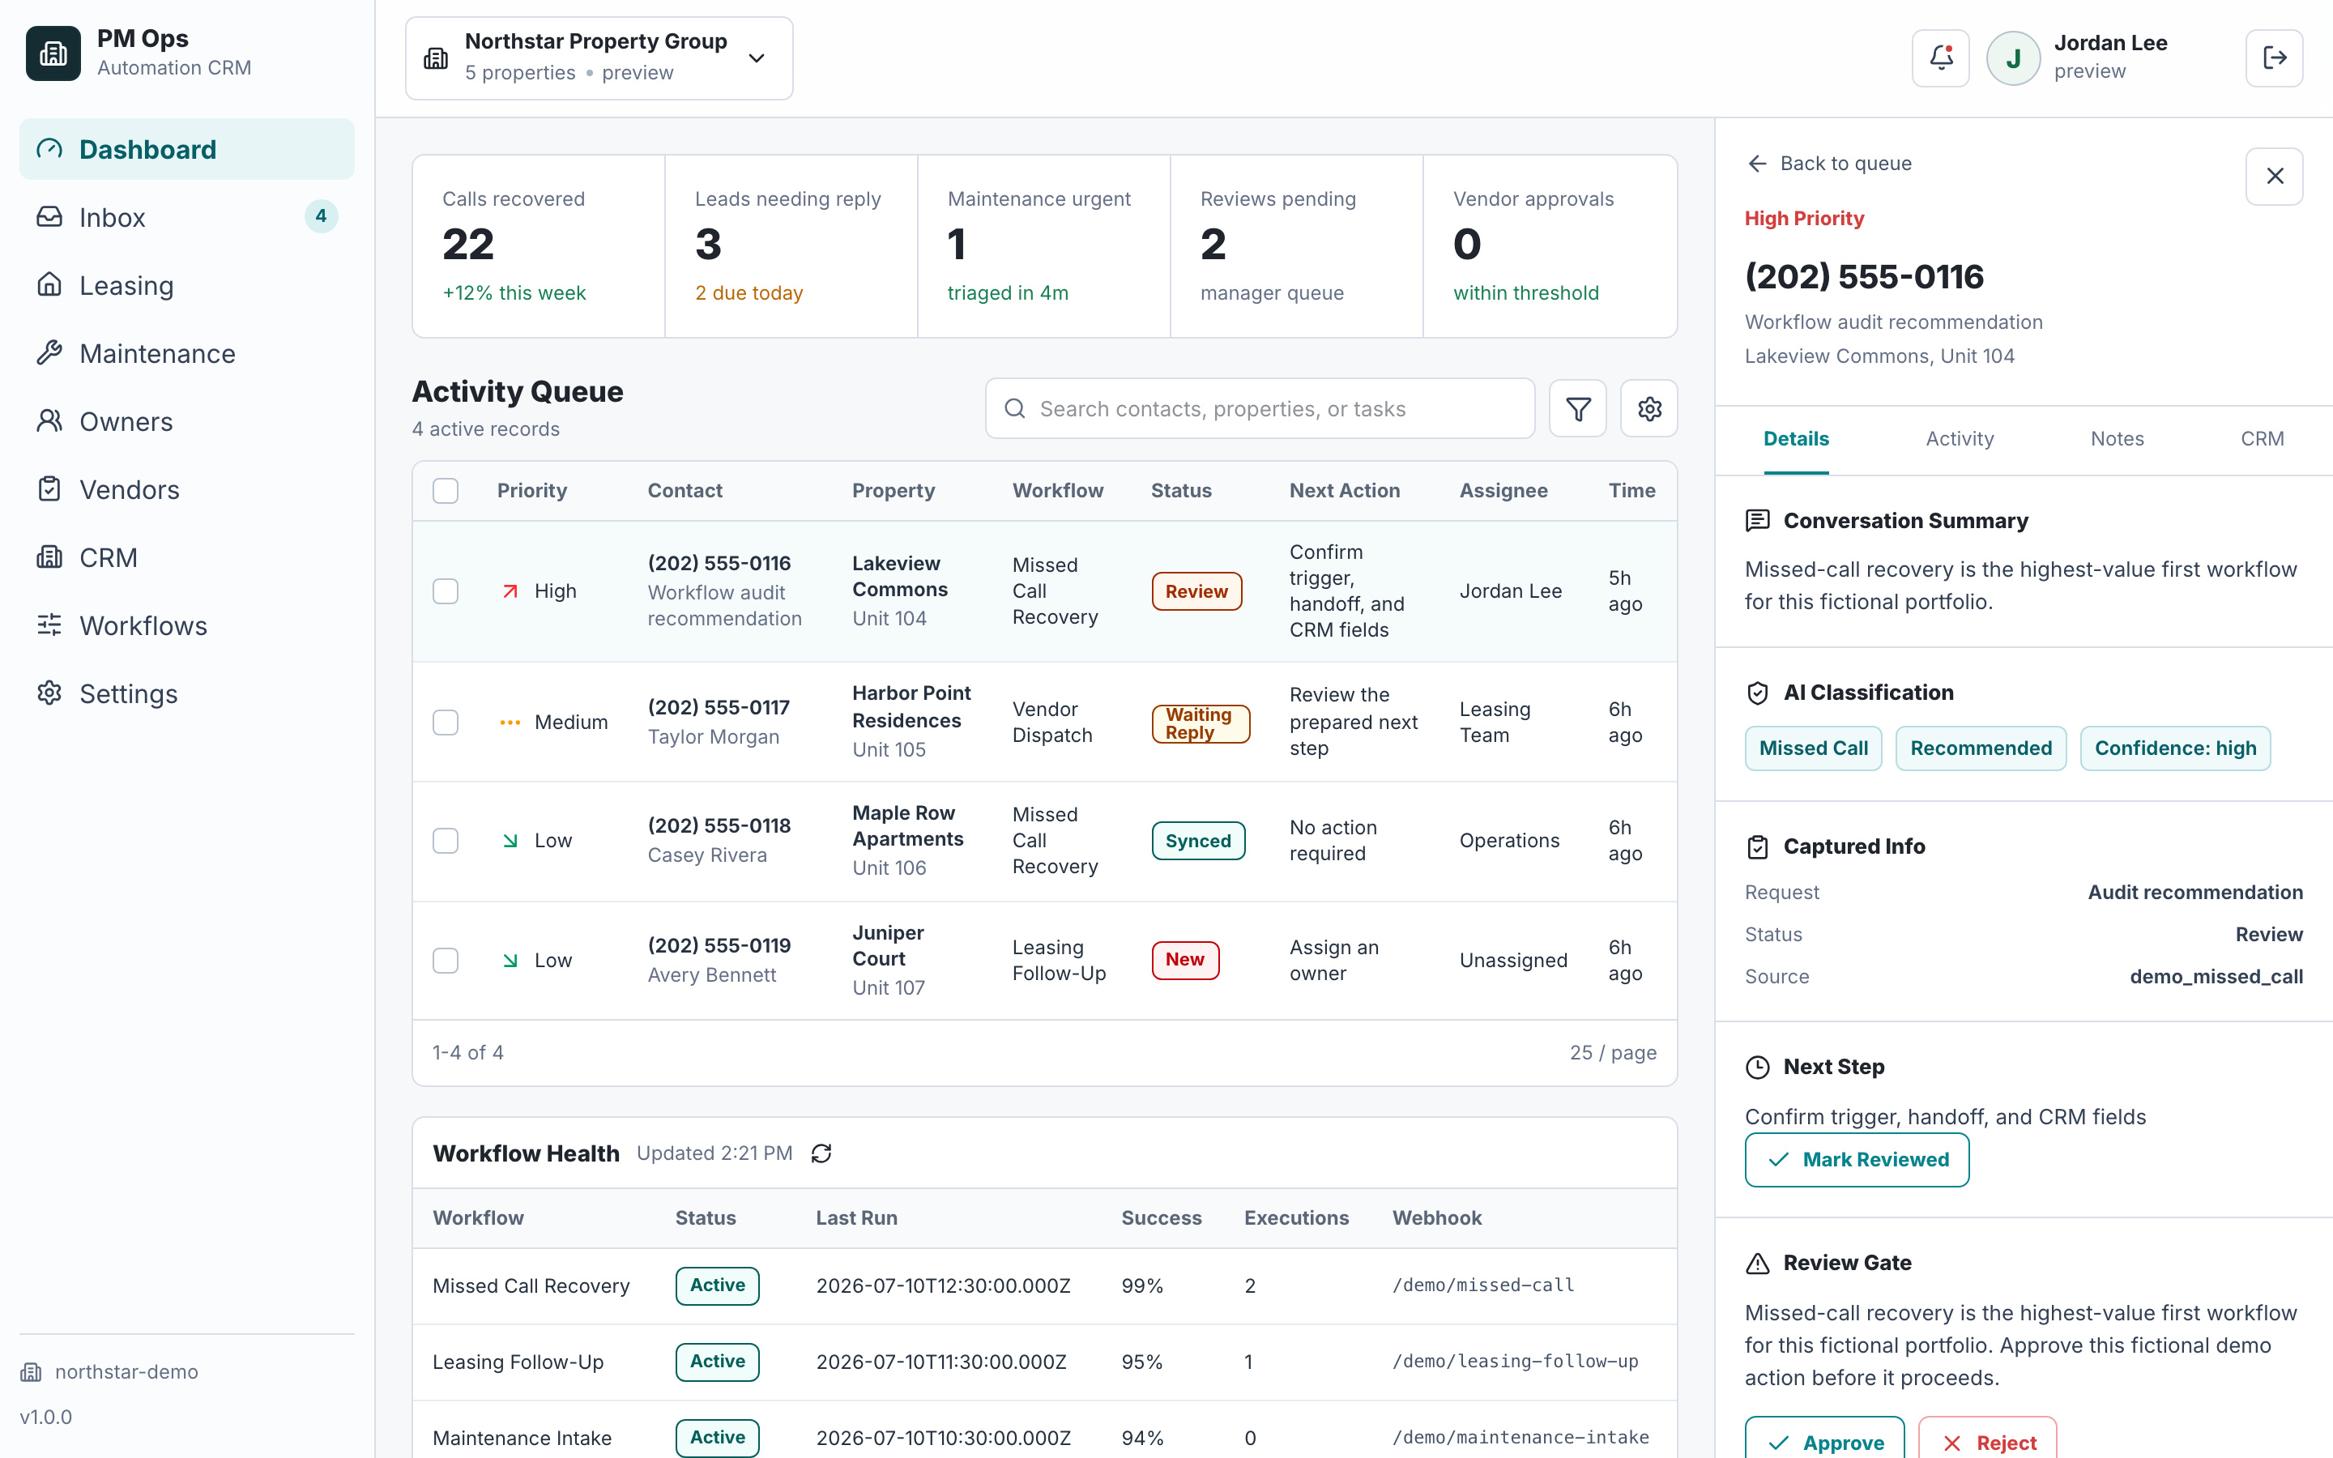Click the Synced status badge
This screenshot has height=1458, width=2333.
point(1198,841)
